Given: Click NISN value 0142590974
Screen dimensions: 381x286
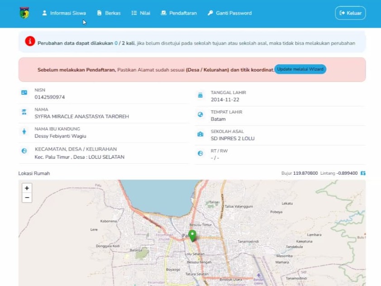Looking at the screenshot, I should click(x=50, y=97).
